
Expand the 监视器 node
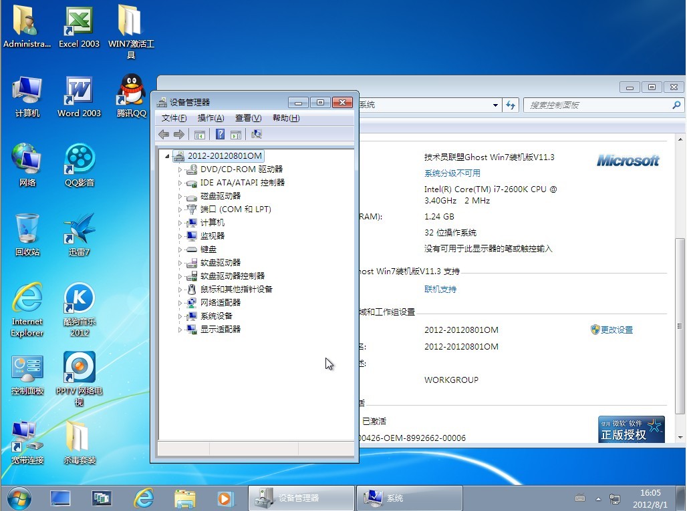point(180,236)
